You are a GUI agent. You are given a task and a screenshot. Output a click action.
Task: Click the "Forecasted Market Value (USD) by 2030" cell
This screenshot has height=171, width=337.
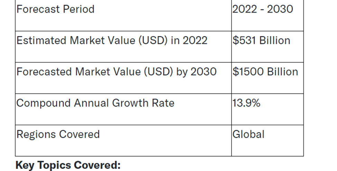116,72
